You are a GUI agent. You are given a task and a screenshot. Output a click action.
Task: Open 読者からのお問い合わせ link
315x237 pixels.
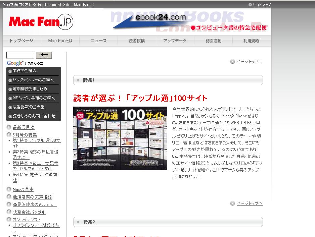click(x=34, y=116)
